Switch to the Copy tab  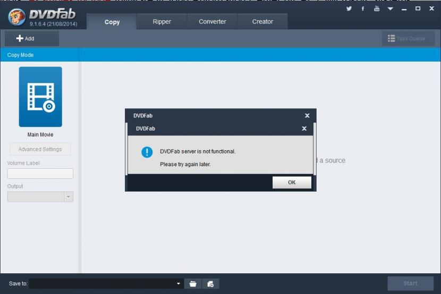click(x=112, y=22)
